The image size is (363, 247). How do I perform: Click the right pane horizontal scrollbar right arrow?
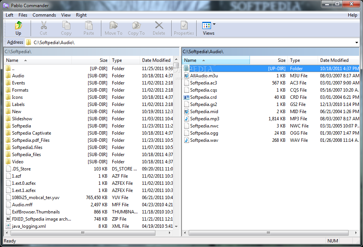tap(356, 233)
